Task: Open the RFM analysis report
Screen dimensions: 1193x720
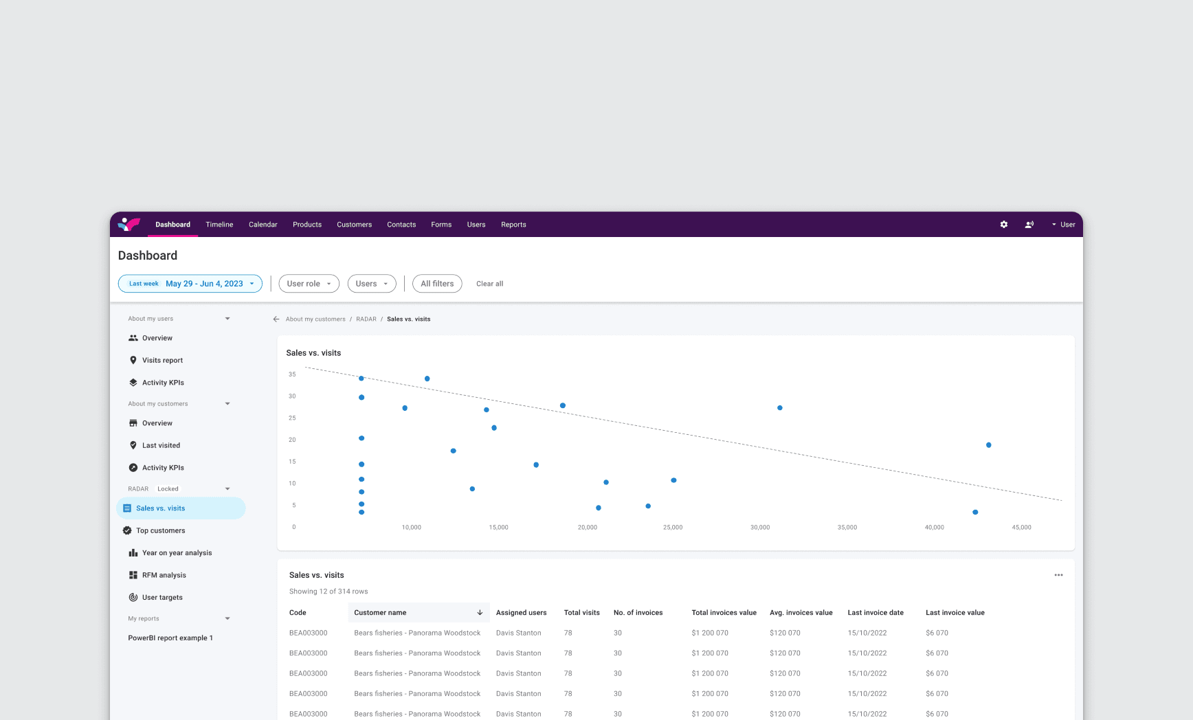Action: 164,575
